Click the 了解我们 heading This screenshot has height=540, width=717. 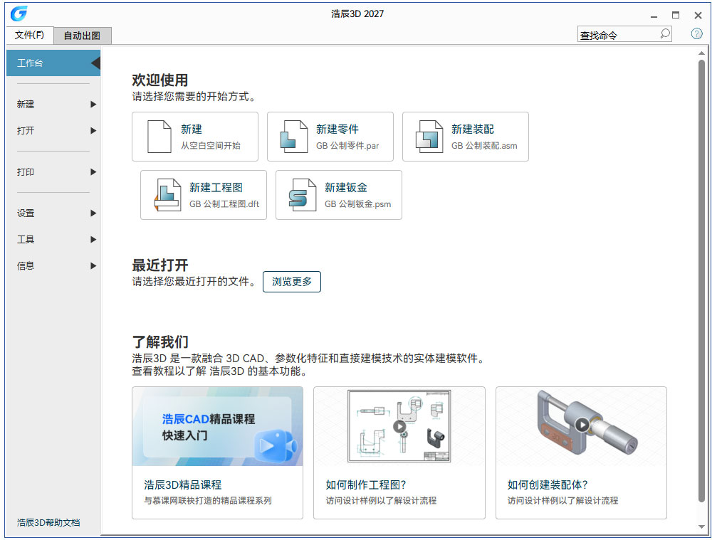(x=160, y=342)
